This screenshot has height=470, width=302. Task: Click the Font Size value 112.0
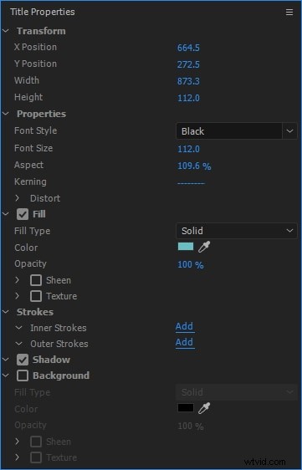point(188,149)
